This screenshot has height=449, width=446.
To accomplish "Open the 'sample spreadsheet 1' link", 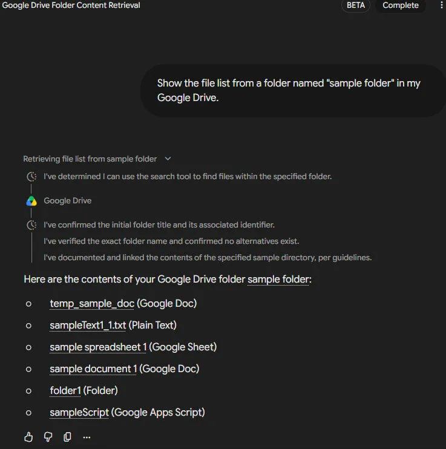I will click(98, 347).
